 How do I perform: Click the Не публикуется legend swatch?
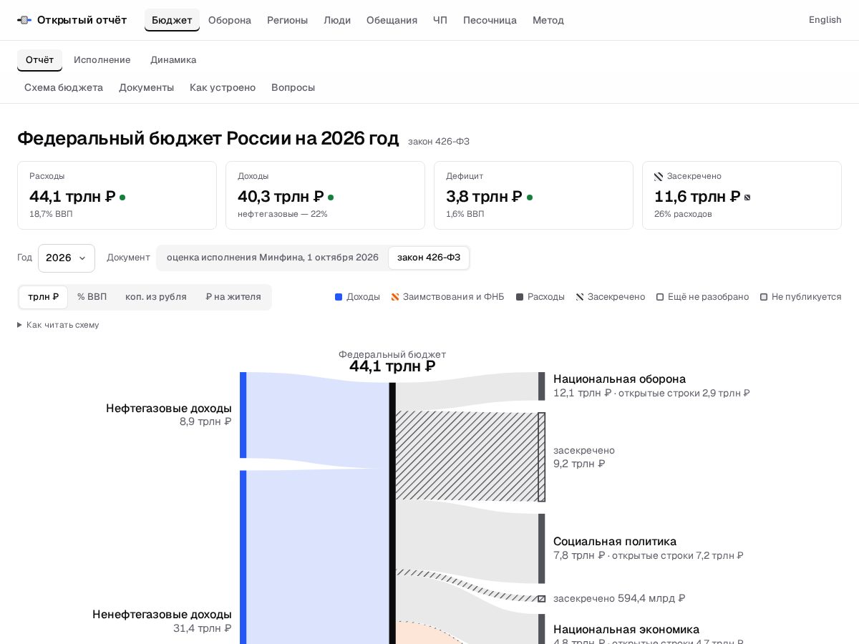[764, 297]
